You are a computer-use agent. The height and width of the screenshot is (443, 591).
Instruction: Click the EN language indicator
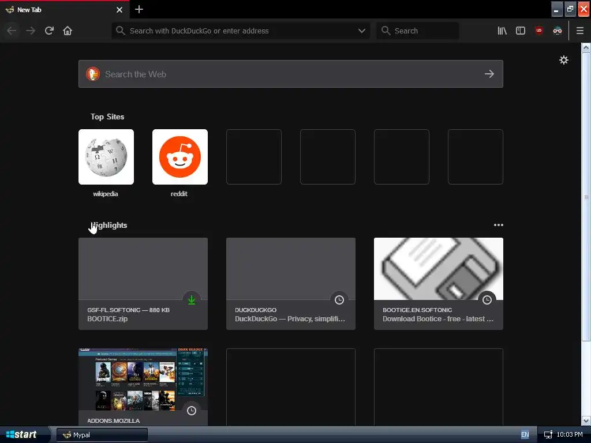525,435
